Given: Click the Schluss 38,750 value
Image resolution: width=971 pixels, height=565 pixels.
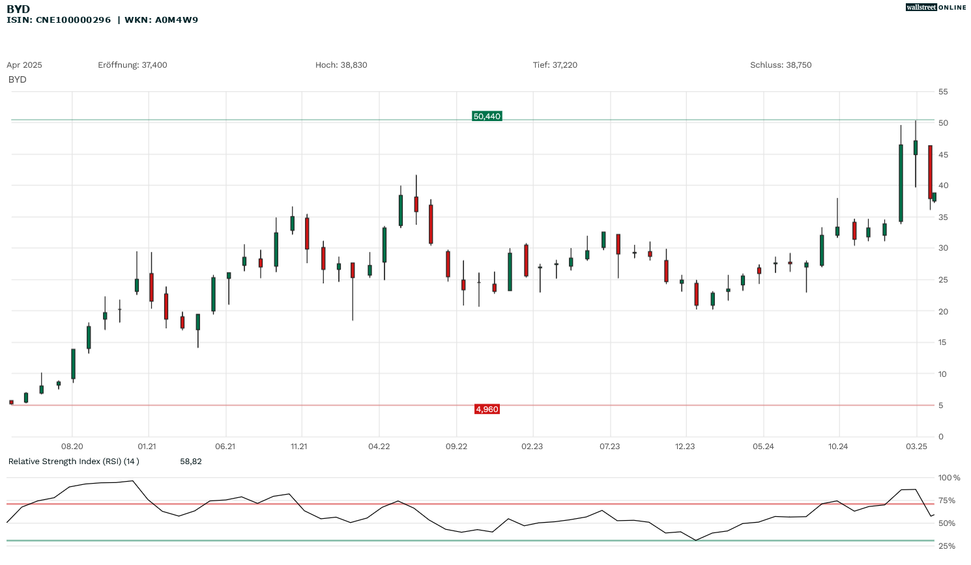Looking at the screenshot, I should coord(781,65).
